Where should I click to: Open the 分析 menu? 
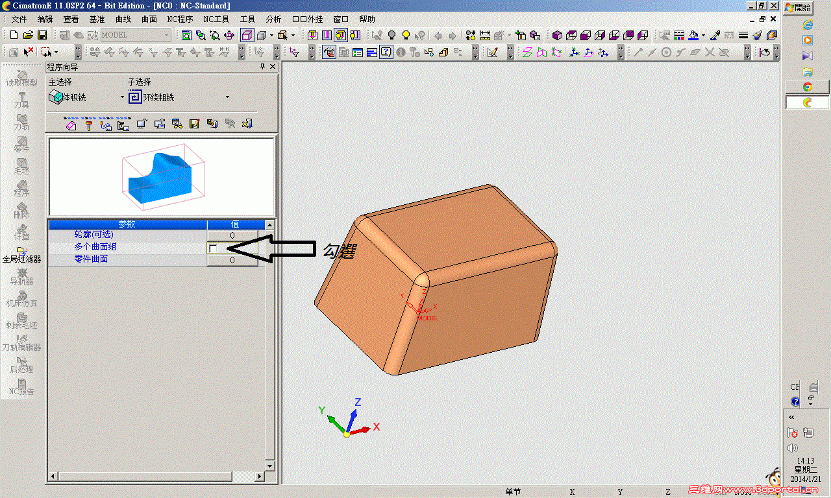(x=274, y=19)
